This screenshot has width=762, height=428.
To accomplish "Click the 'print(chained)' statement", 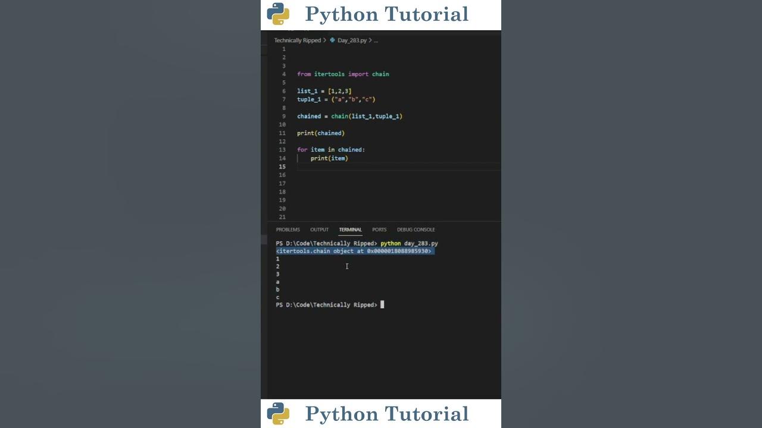I will (x=321, y=133).
